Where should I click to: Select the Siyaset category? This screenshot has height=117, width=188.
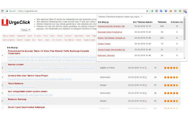pyautogui.click(x=27, y=40)
